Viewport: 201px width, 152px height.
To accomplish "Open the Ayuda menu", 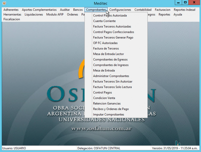I will point(178,14).
